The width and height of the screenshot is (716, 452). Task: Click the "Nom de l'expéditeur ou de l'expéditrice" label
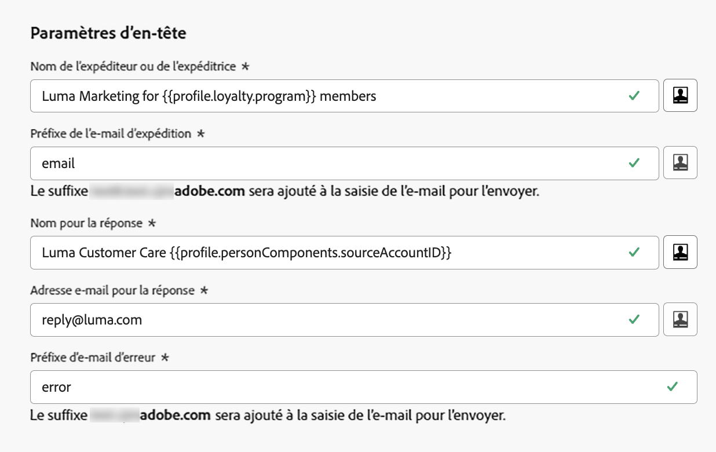click(x=133, y=67)
